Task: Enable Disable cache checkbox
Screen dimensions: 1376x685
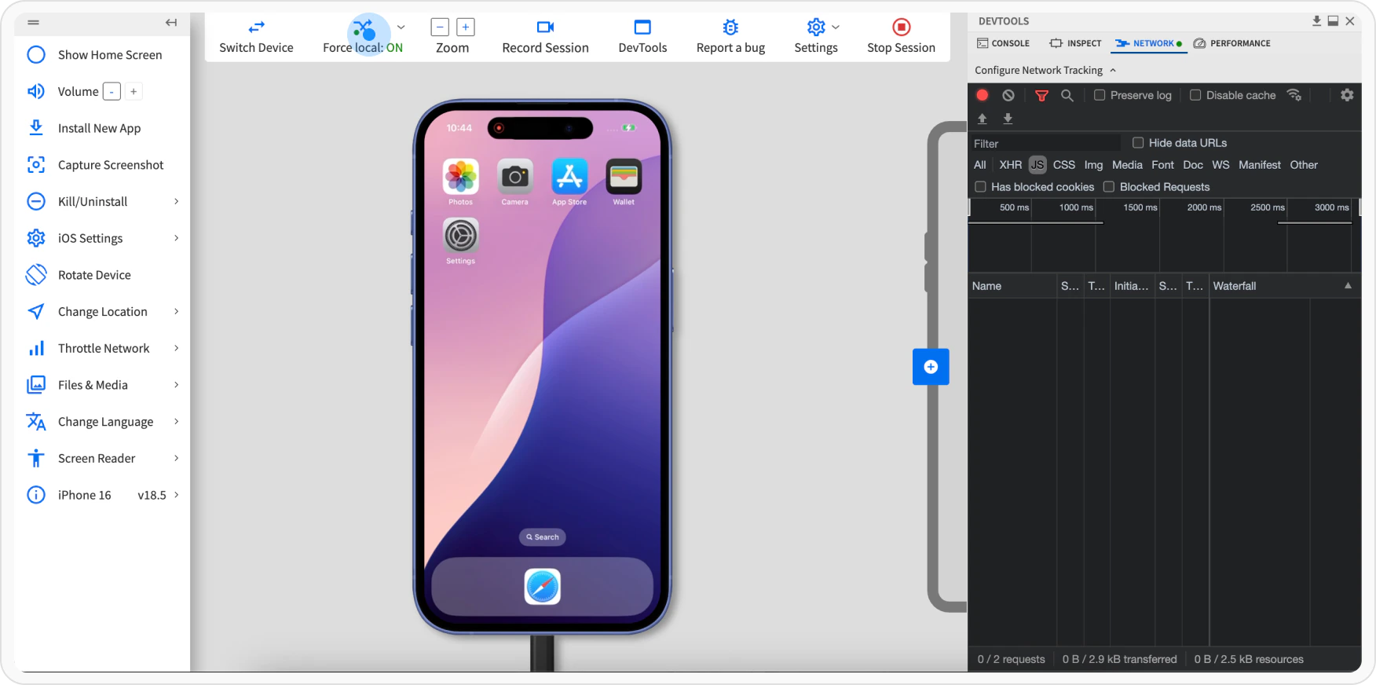Action: coord(1195,95)
